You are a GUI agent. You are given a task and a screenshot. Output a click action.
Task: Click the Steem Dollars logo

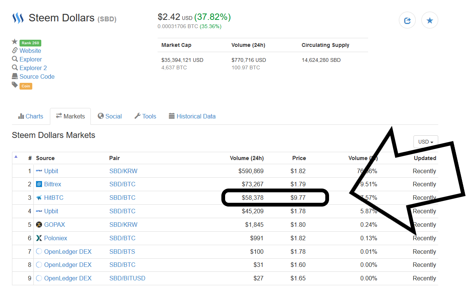pos(18,18)
